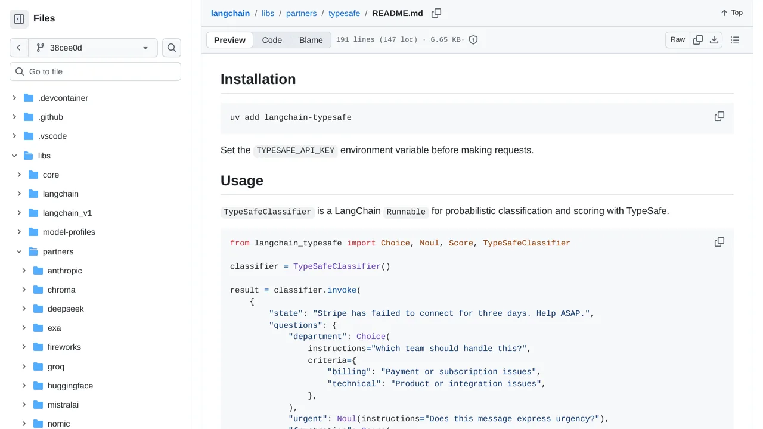This screenshot has height=429, width=763.
Task: Open langchain repository breadcrumb link
Action: click(230, 13)
